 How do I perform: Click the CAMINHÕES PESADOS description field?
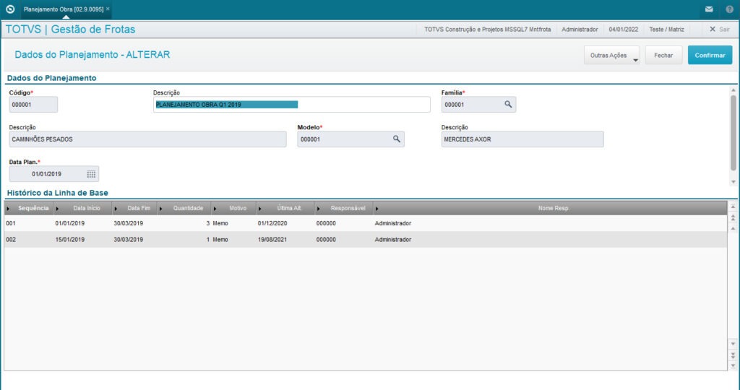tap(147, 139)
